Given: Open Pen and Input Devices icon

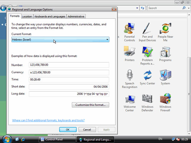Looking at the screenshot, I should pos(147,32).
